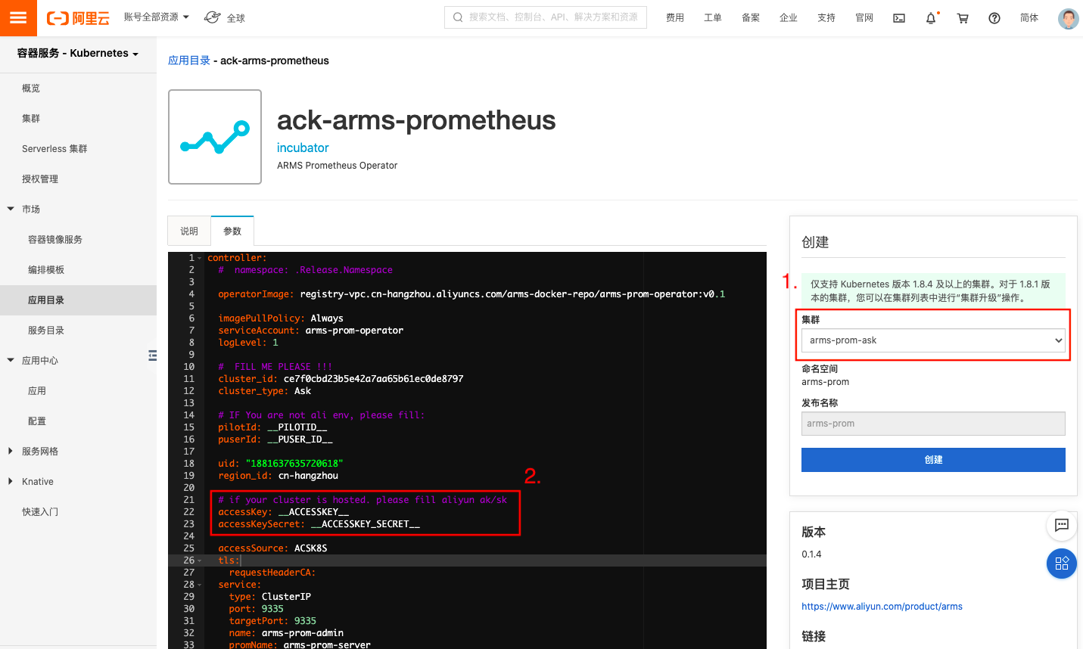Expand the Knative sidebar section
Viewport: 1083px width, 649px height.
11,481
